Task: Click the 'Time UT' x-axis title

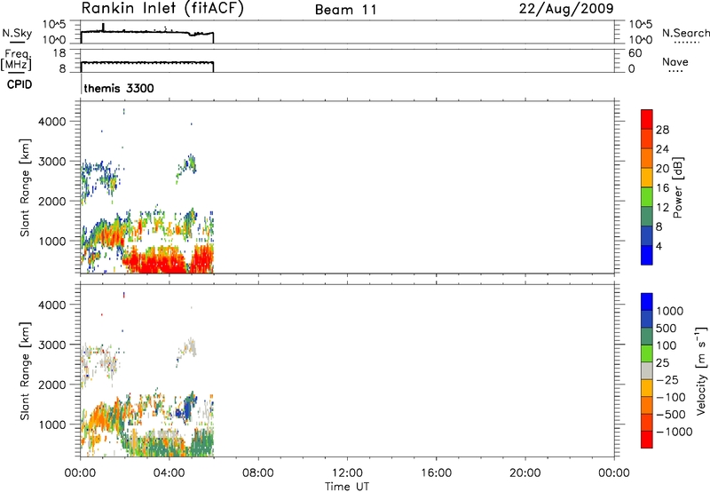Action: pos(347,487)
